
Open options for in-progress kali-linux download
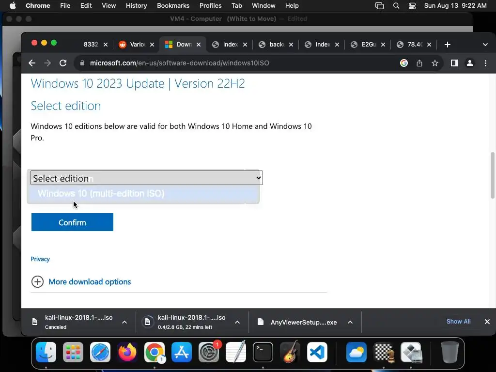pos(237,322)
